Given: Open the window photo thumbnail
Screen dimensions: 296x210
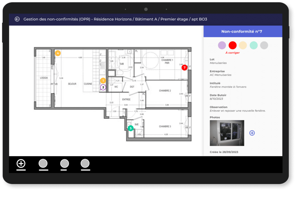Looking at the screenshot, I should (x=227, y=133).
